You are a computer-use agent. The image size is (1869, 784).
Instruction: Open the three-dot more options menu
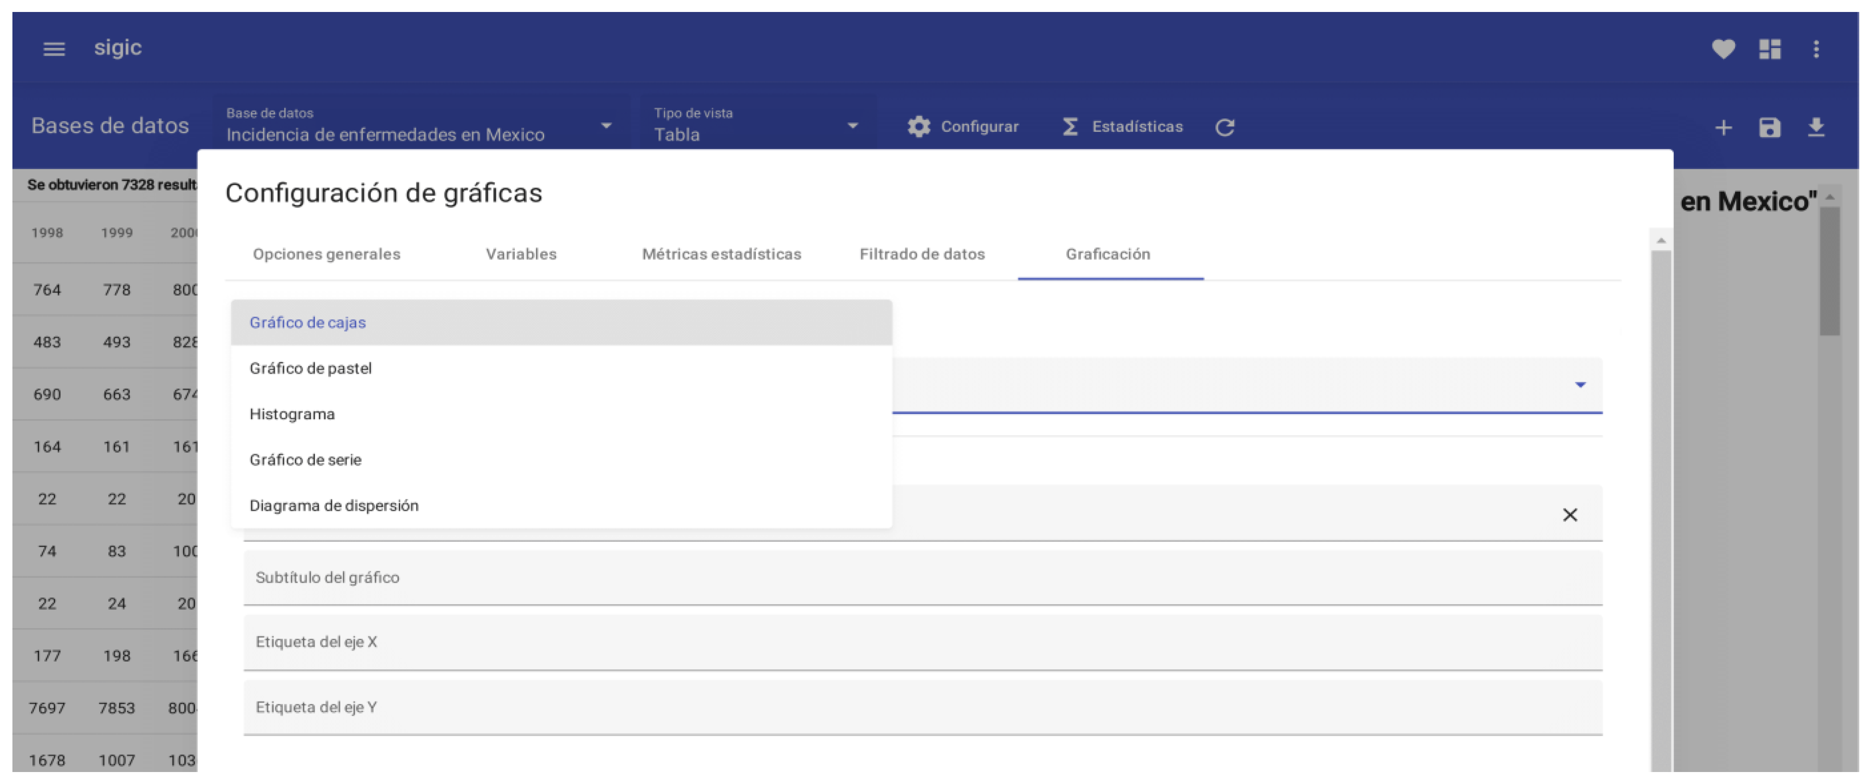(1816, 49)
